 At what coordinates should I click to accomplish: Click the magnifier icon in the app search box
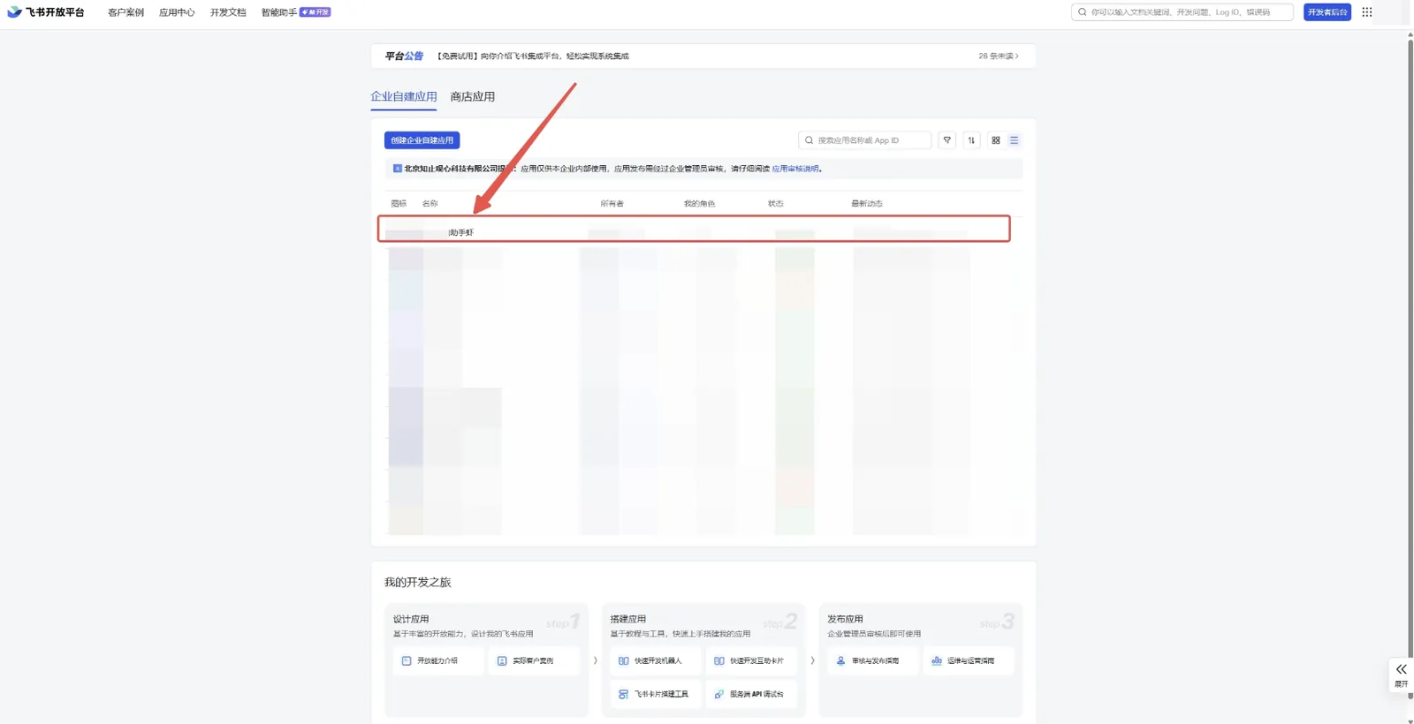[x=809, y=140]
